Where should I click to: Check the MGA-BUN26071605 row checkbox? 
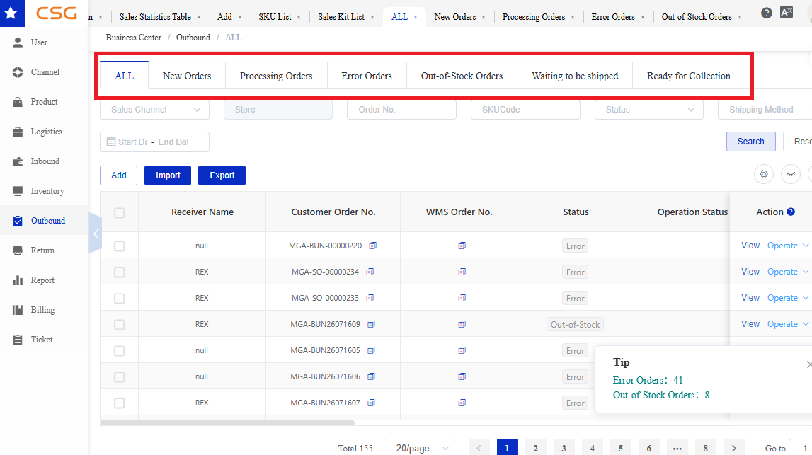coord(119,351)
